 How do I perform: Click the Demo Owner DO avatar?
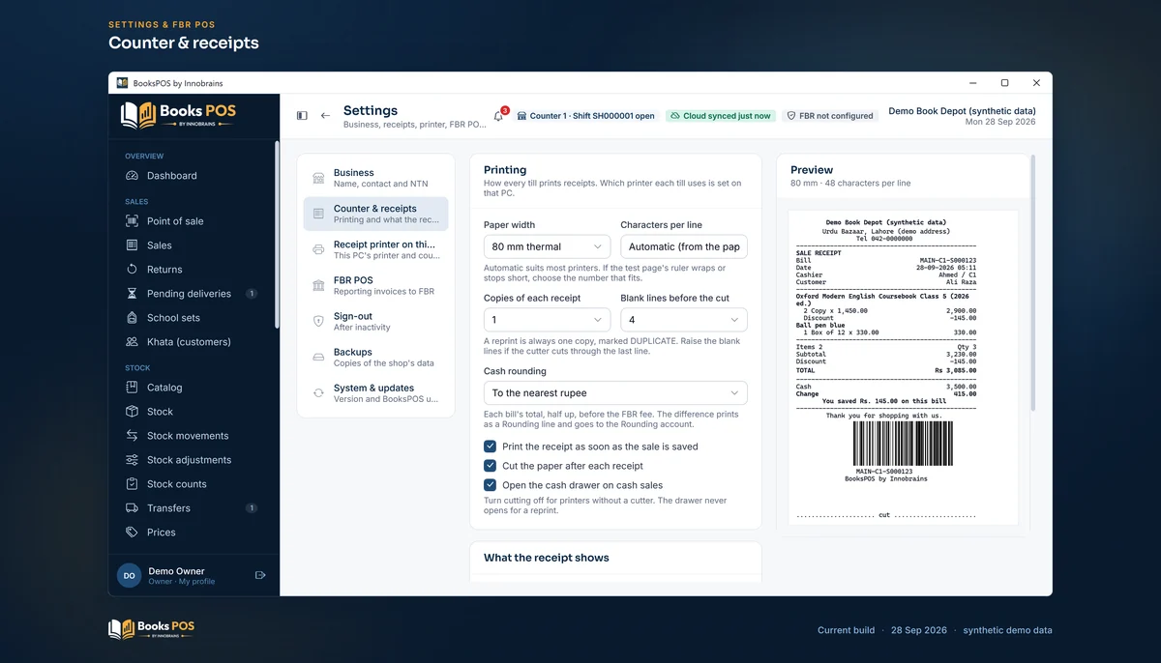click(130, 576)
